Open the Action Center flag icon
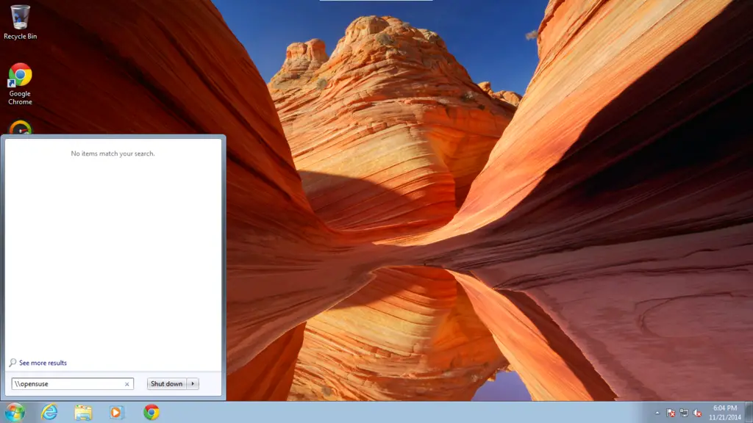Viewport: 753px width, 423px height. click(671, 413)
